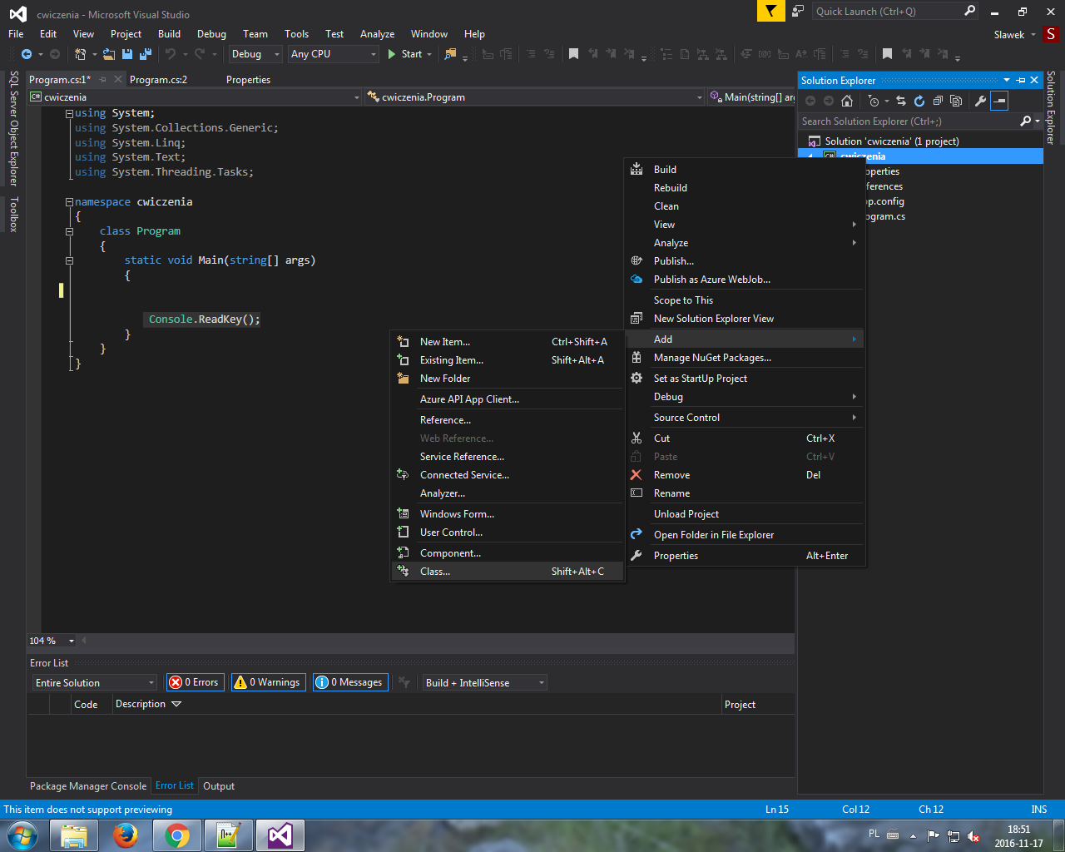
Task: Start debugging with the green Start arrow
Action: point(392,54)
